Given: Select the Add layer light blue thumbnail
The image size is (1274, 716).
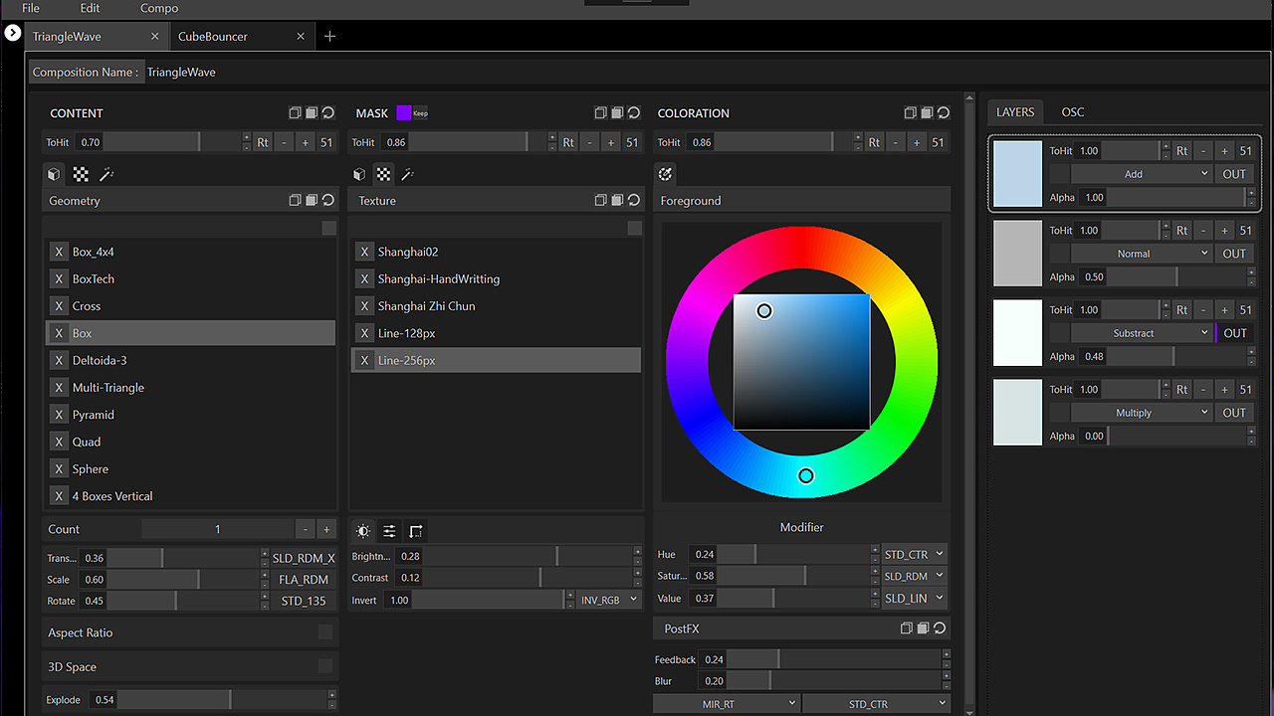Looking at the screenshot, I should point(1018,174).
